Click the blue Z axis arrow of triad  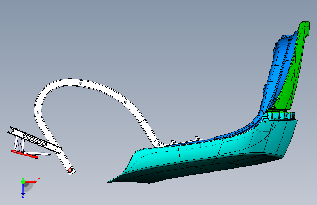pyautogui.click(x=23, y=190)
